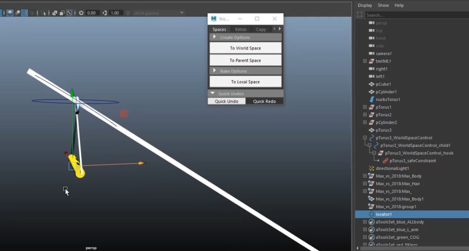This screenshot has height=251, width=469.
Task: Switch to the Extras tab
Action: (241, 30)
